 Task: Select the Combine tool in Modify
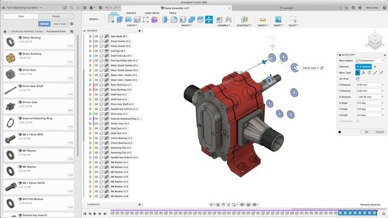pos(192,19)
